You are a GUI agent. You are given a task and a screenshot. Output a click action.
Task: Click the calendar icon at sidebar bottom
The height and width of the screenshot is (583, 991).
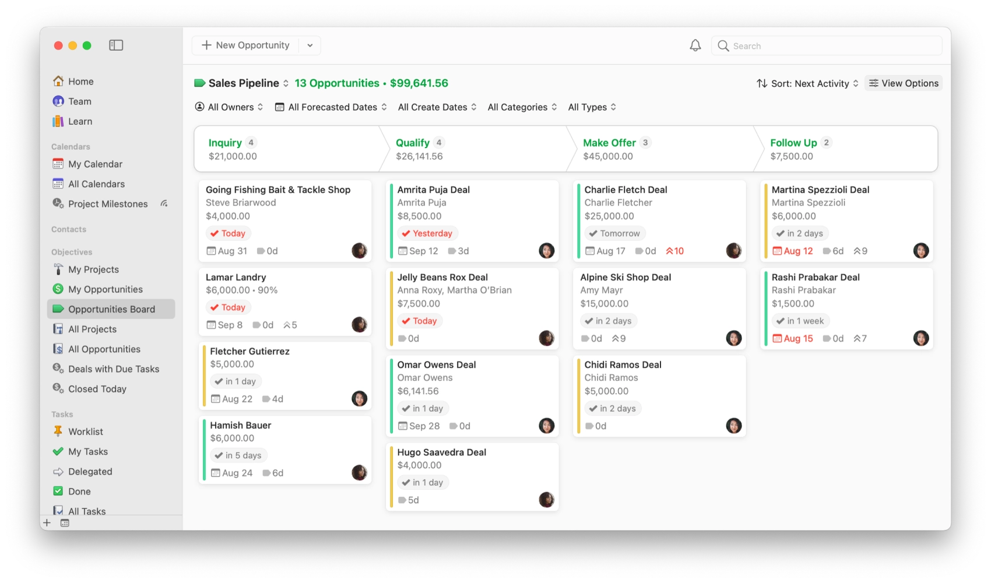pyautogui.click(x=65, y=523)
